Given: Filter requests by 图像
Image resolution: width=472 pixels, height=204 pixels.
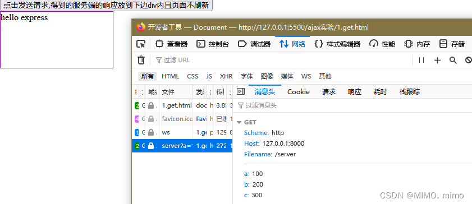Looking at the screenshot, I should [267, 76].
